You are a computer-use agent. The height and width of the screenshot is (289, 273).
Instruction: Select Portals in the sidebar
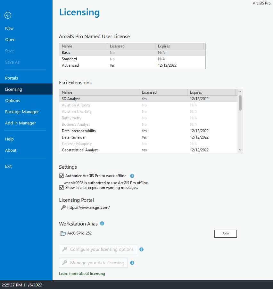click(x=12, y=78)
